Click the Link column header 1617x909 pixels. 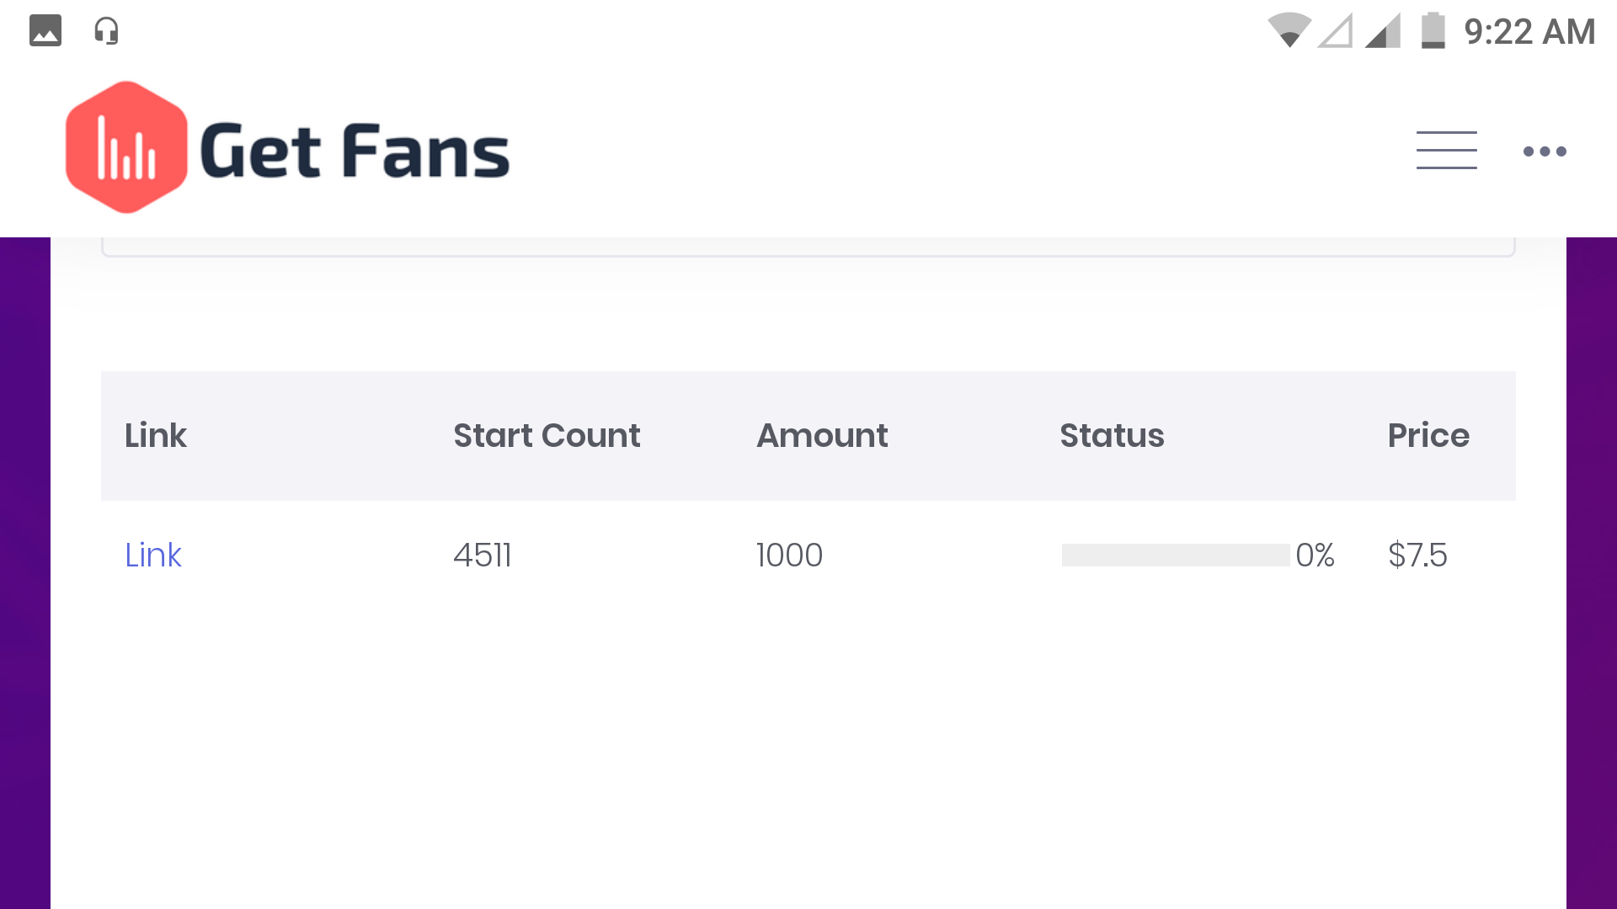click(155, 436)
